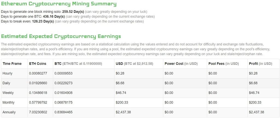
Task: Click the Ethereum Cryptocurrency Mining Summary heading
Action: coord(59,4)
